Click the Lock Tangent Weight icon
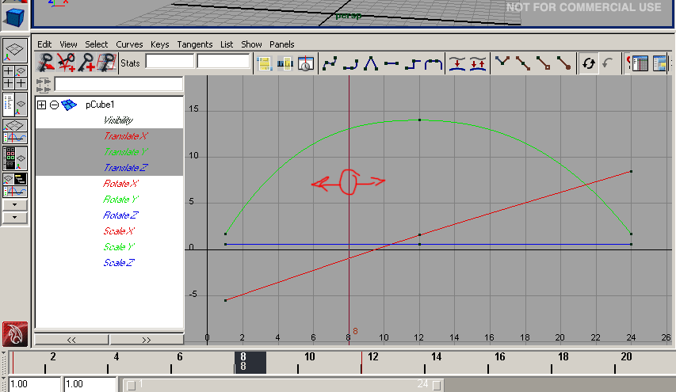Screen dimensions: 676x392 coord(564,64)
